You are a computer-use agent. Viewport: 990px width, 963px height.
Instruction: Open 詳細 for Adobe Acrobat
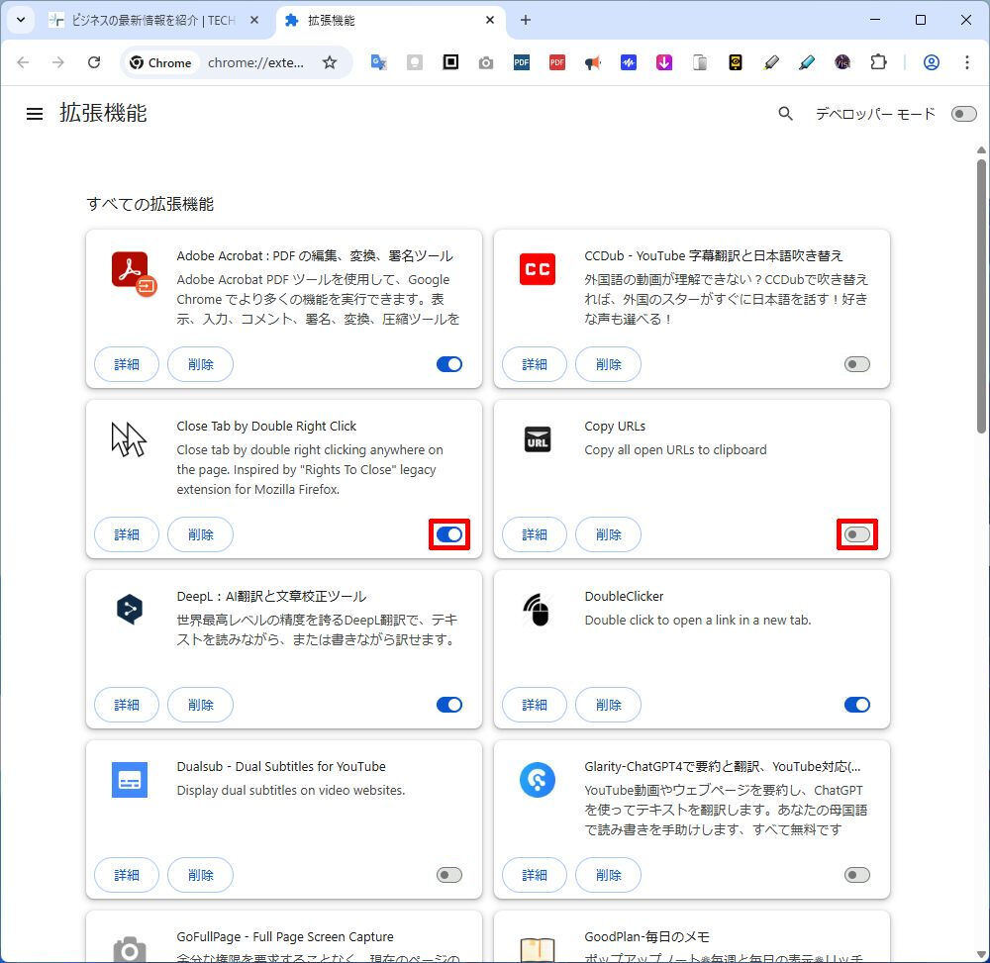[127, 364]
